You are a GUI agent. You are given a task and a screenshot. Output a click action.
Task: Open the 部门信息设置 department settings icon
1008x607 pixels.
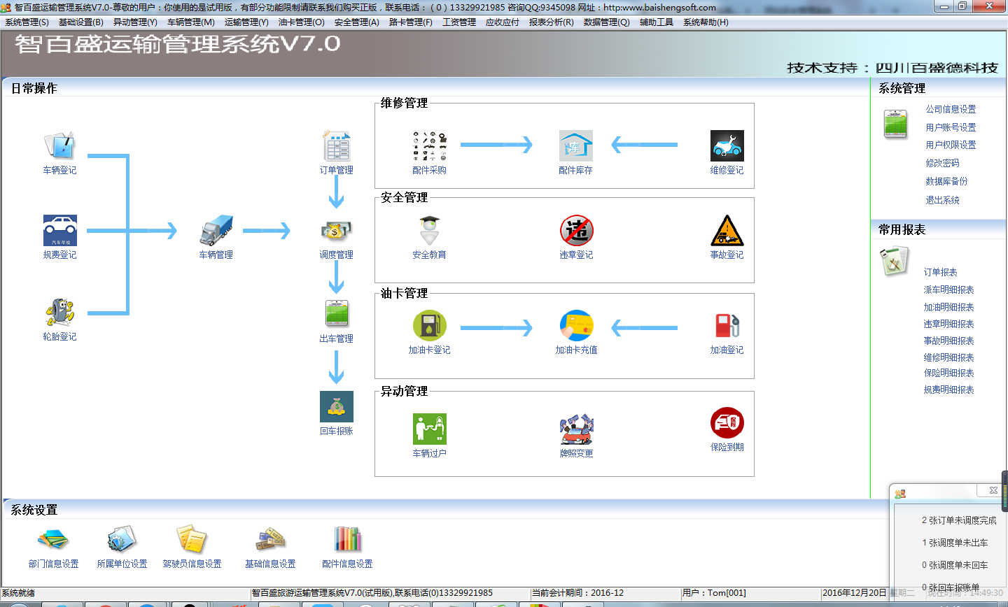[x=53, y=539]
